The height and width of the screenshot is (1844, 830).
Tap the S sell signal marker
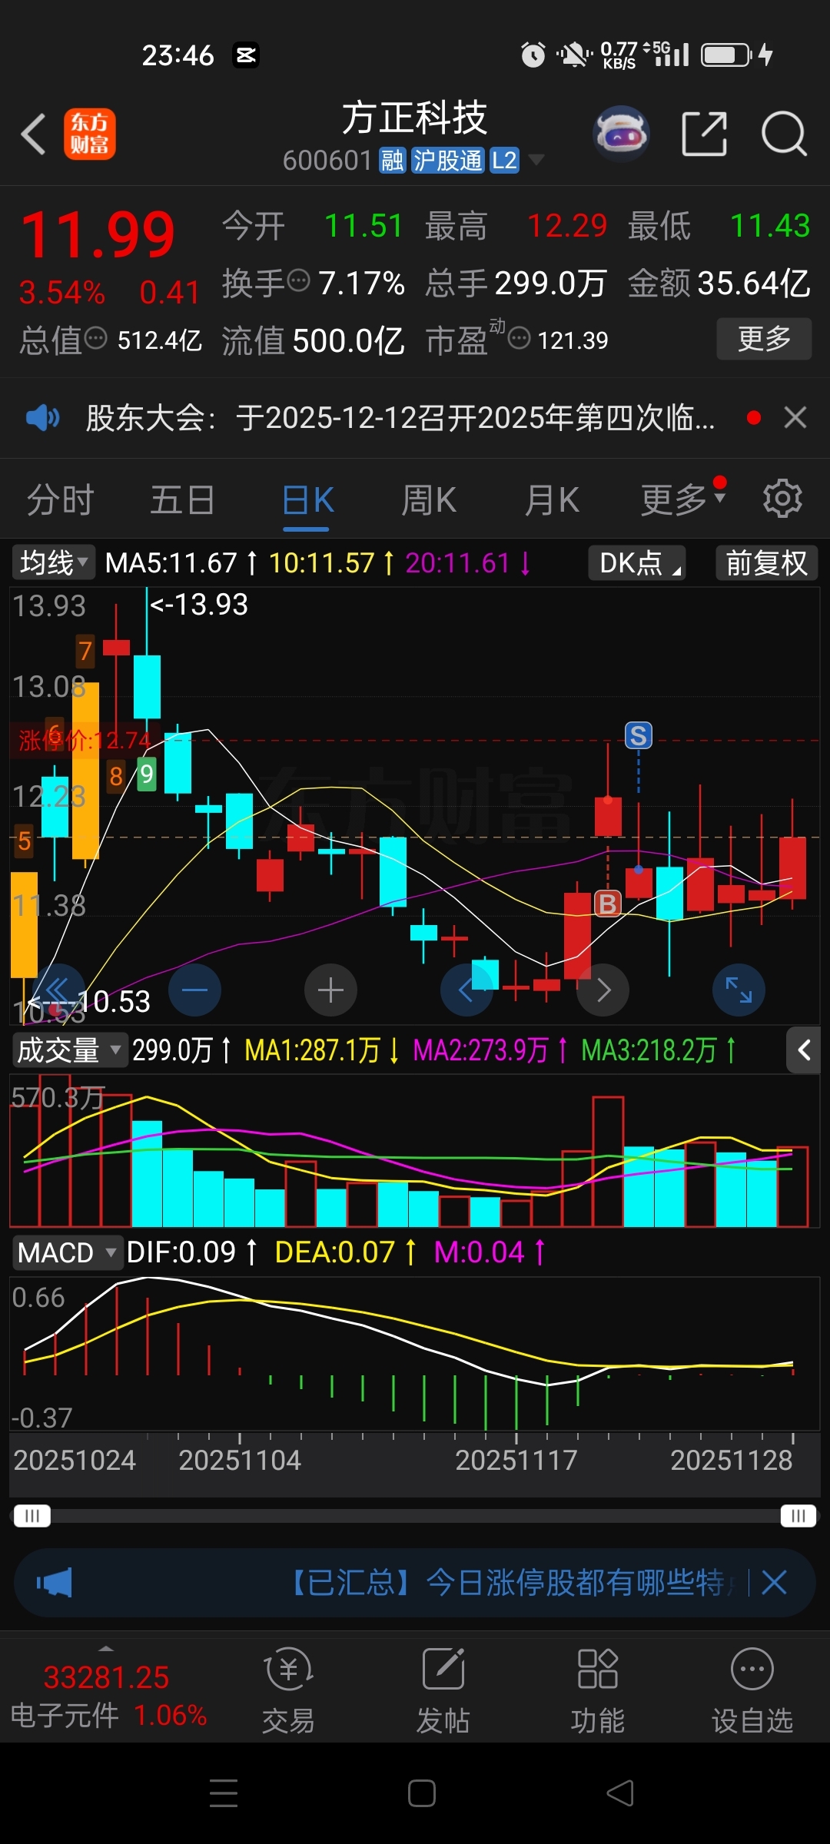[639, 736]
